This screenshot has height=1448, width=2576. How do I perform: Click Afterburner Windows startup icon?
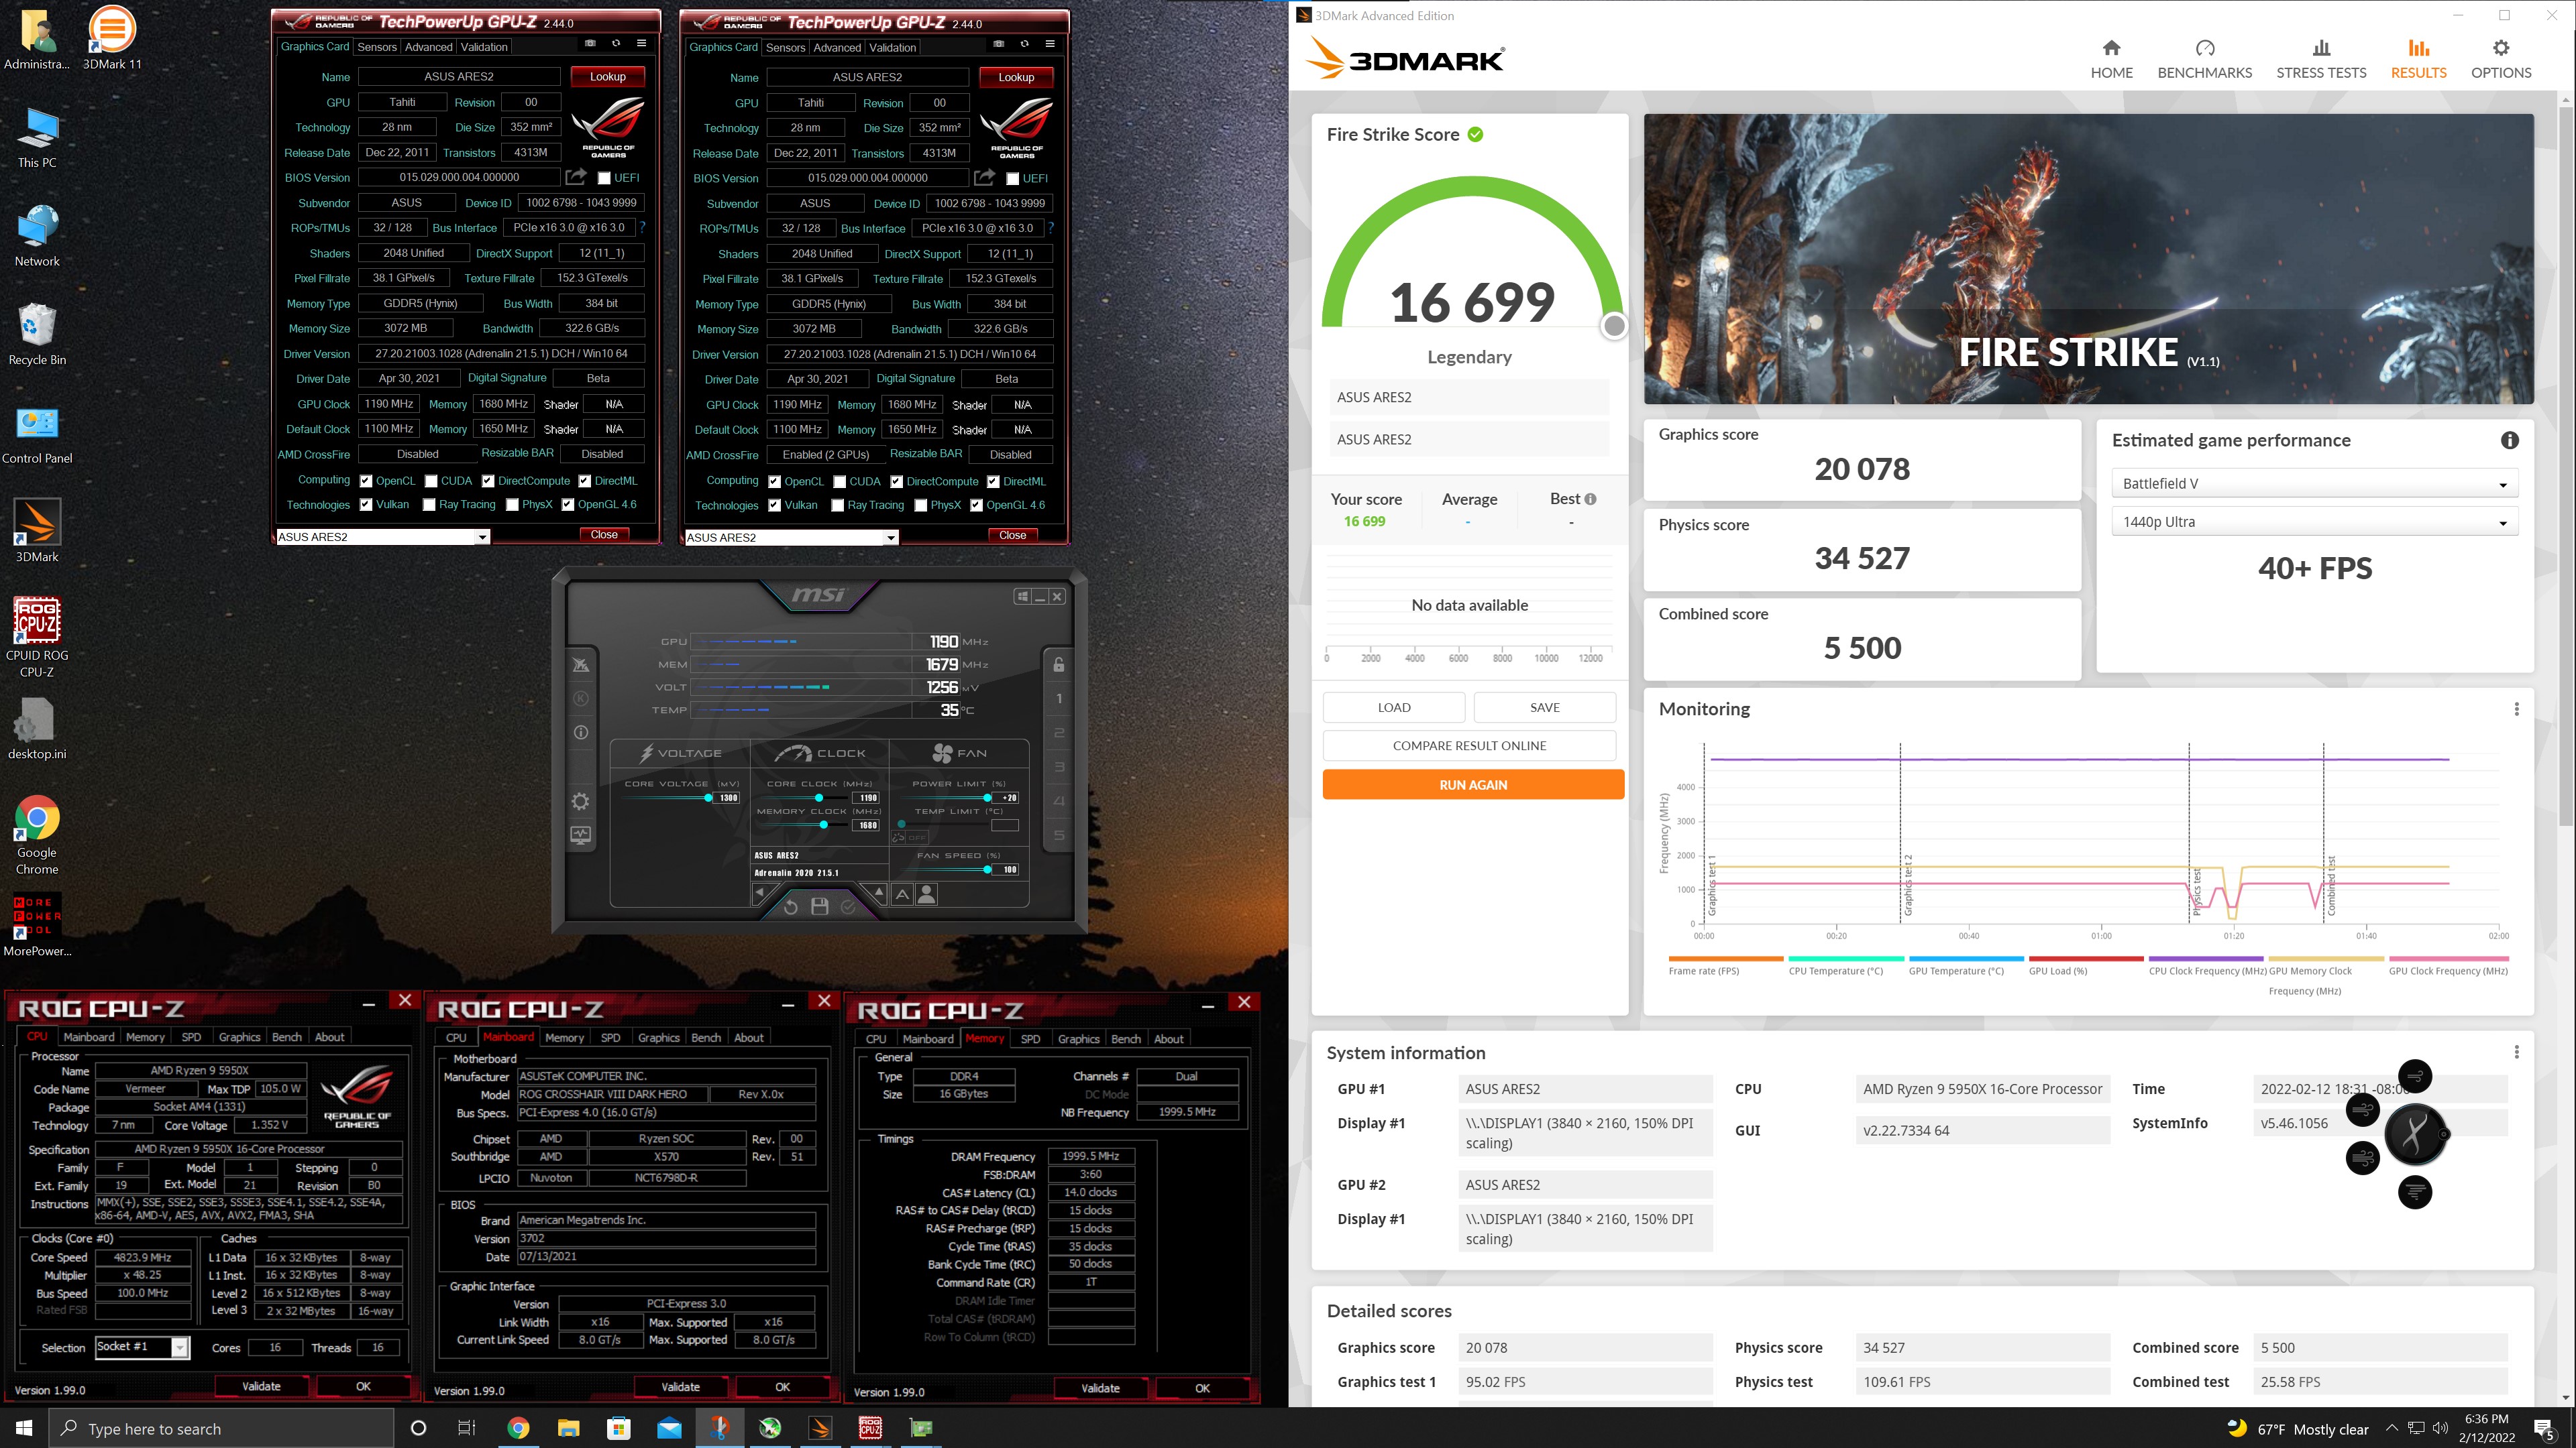(1022, 597)
